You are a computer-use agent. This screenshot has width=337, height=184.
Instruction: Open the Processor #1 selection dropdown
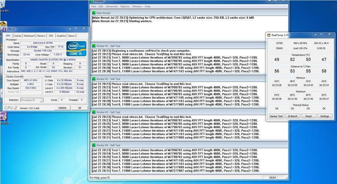(x=32, y=100)
